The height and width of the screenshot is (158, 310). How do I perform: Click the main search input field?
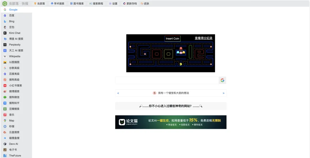167,80
